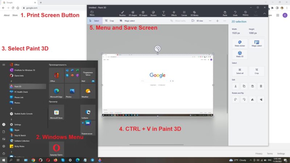
Task: Open Snip & Sketch from Start menu
Action: click(x=20, y=135)
